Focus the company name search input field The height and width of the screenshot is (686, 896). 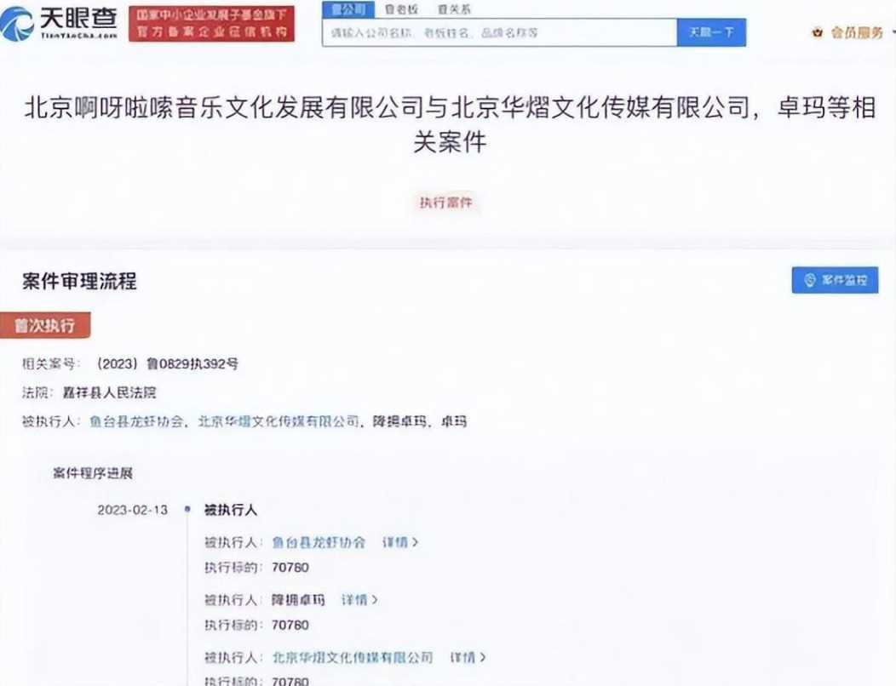point(498,33)
